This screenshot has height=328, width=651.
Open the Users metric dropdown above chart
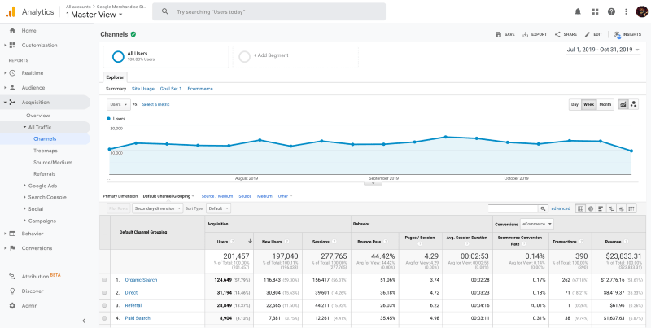[x=119, y=105]
